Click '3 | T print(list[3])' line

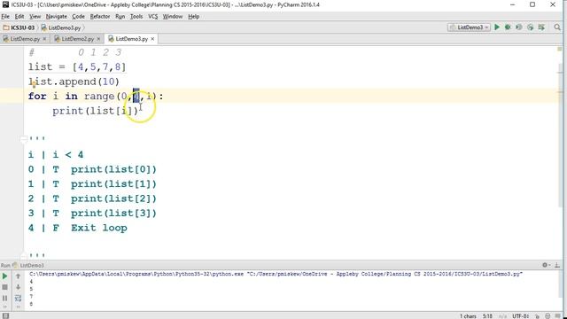tap(92, 213)
